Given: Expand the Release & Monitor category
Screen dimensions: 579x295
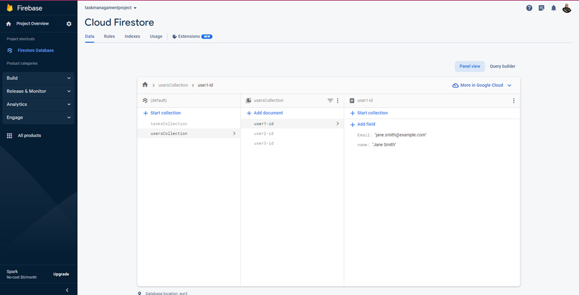Looking at the screenshot, I should (x=39, y=91).
